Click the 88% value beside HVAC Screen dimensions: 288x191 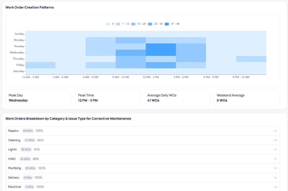point(36,159)
